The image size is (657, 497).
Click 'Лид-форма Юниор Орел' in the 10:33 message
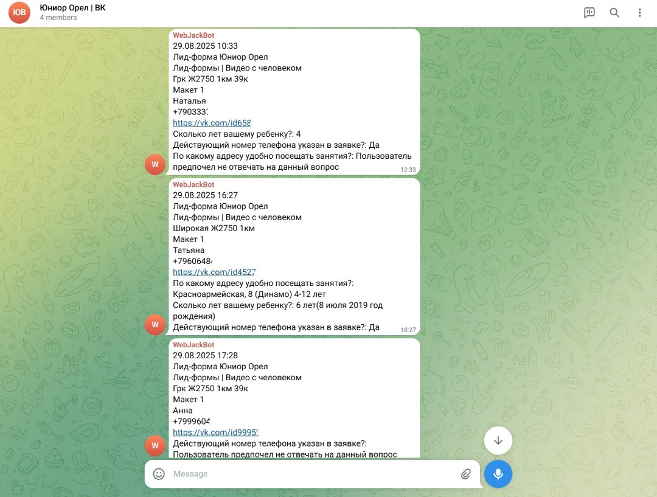point(220,57)
